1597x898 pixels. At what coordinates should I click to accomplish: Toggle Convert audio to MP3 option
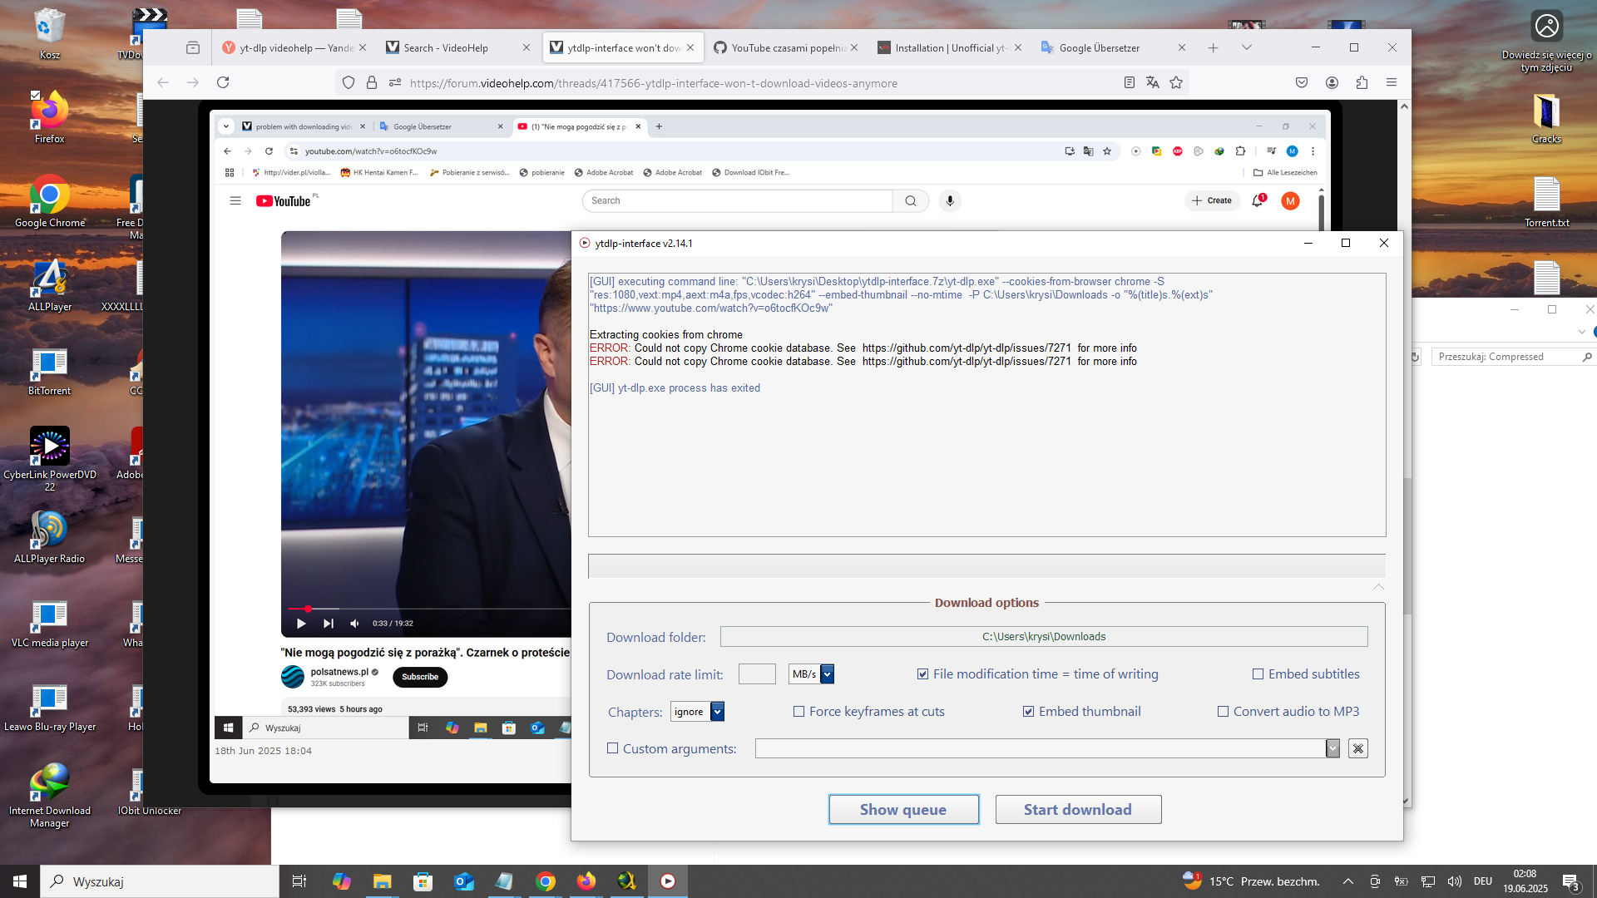pos(1223,712)
